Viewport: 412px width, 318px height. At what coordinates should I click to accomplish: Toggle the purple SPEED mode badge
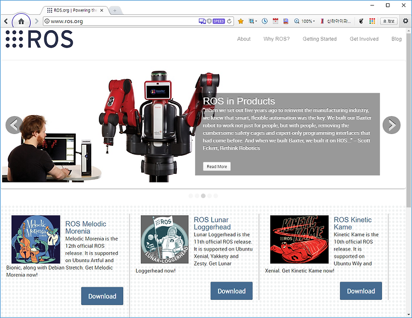[219, 21]
